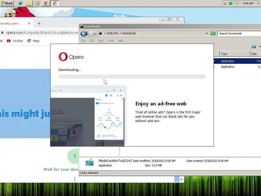The image size is (261, 196).
Task: Click the MediaCreationTool21H2 details pane icon
Action: [x=89, y=162]
